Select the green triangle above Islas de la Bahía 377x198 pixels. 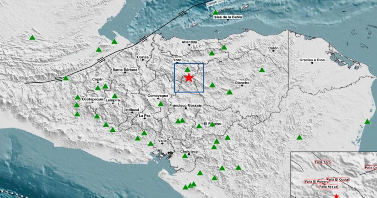[x=215, y=13]
